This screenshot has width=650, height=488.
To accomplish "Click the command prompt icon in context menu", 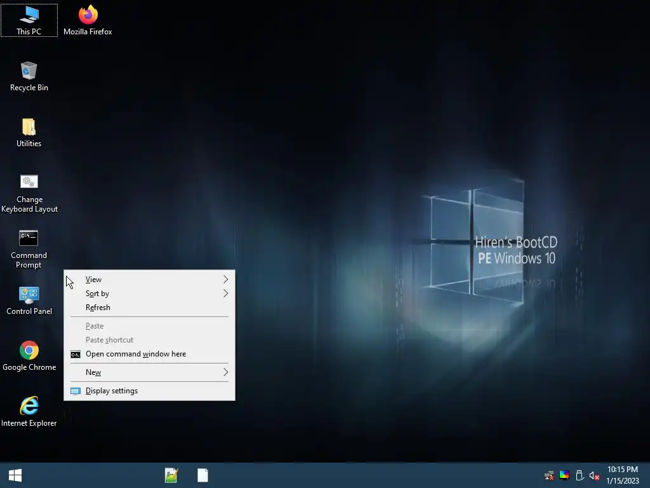I will [76, 355].
